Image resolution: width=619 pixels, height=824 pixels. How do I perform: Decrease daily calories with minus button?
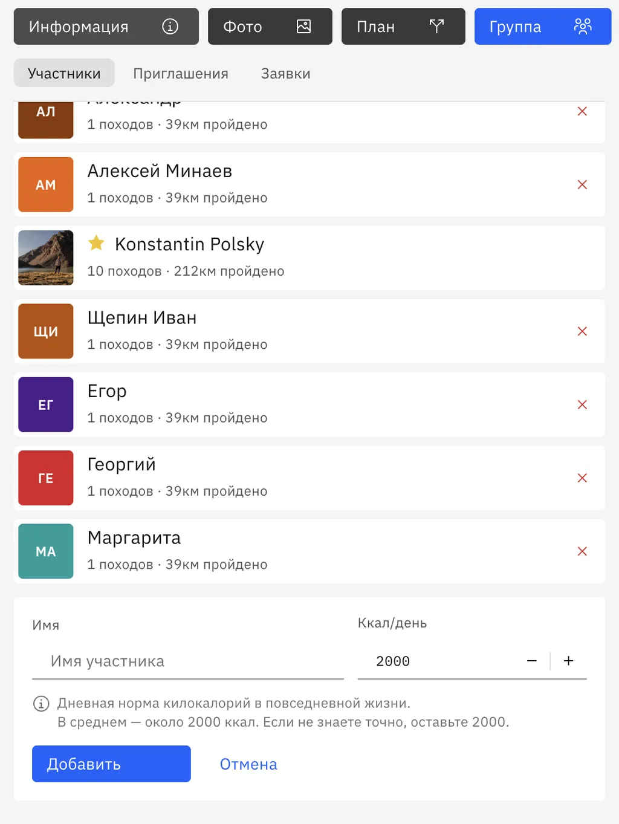tap(532, 661)
